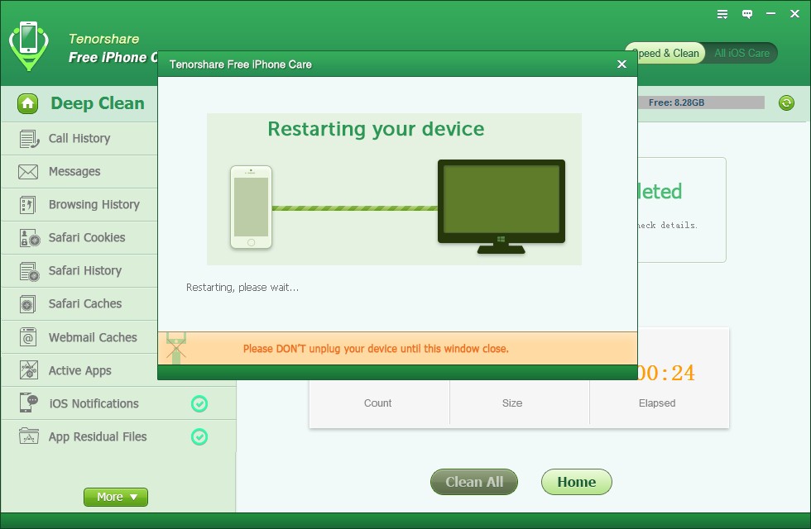Select the Call History icon
The height and width of the screenshot is (529, 811).
29,139
